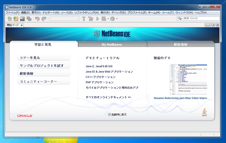Viewport: 226px width, 143px height.
Task: Open the Java と JavaFX の GUI link
Action: [99, 66]
